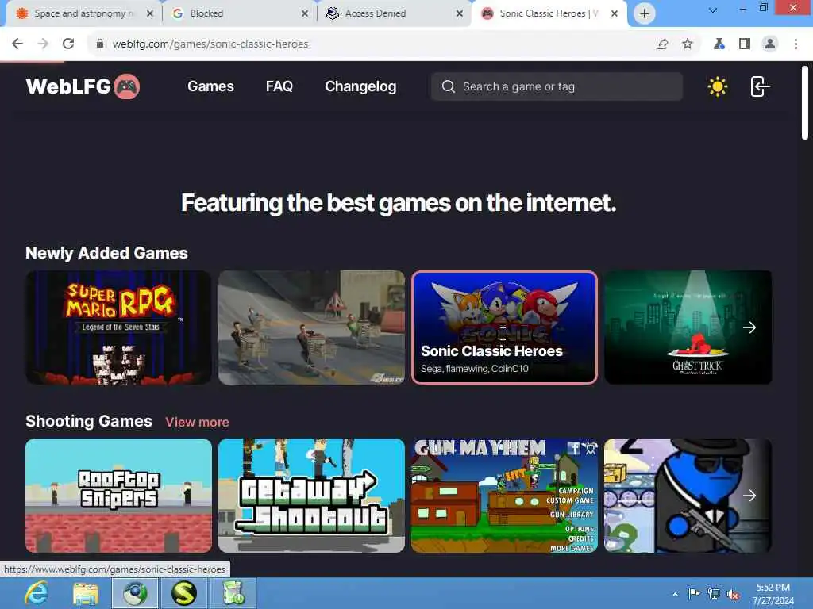
Task: Click the Chrome taskbar button
Action: point(135,593)
